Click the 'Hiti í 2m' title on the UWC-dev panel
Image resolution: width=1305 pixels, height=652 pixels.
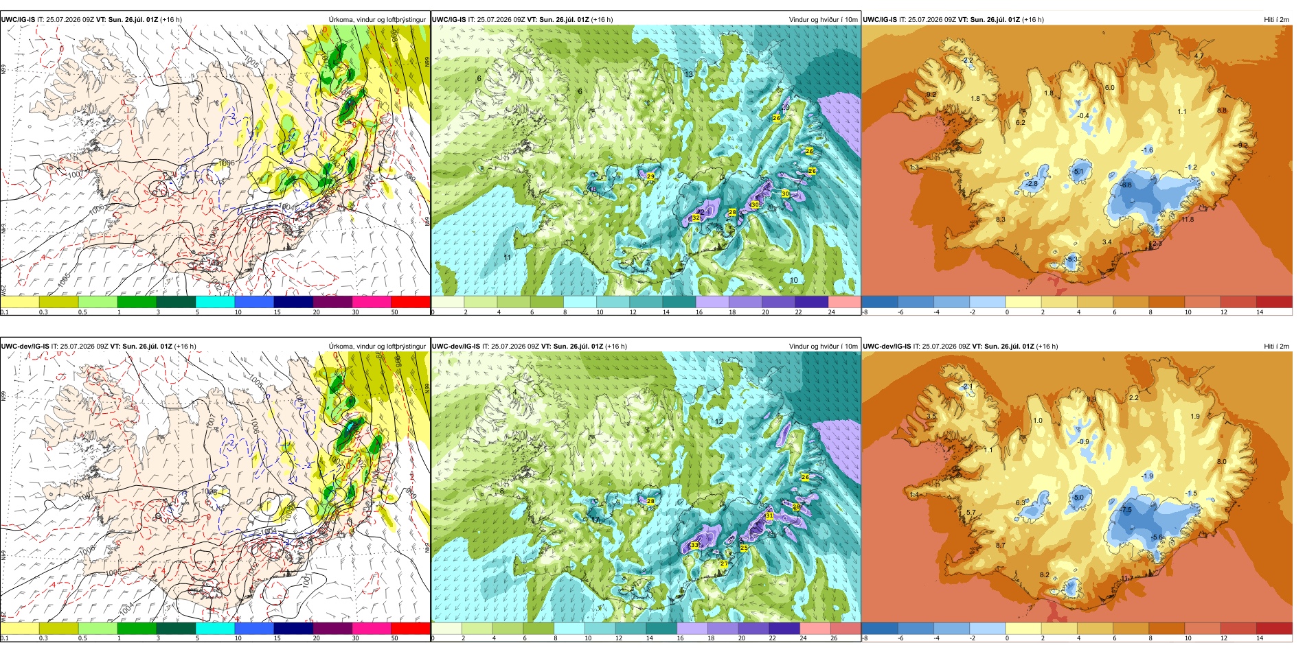tap(1276, 346)
